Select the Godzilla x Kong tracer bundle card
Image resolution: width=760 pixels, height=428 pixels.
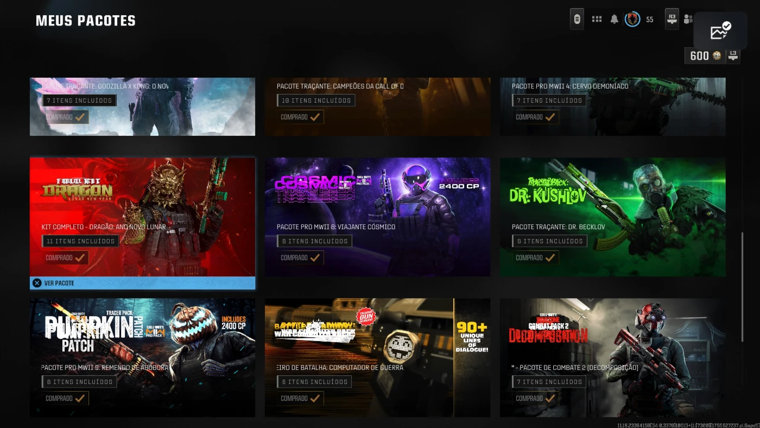coord(142,106)
